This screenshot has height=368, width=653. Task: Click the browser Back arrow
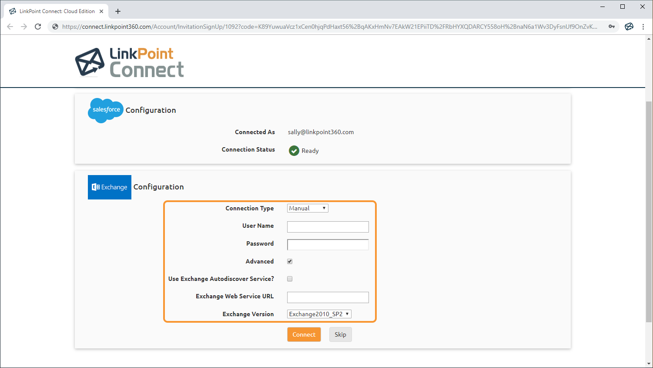pyautogui.click(x=10, y=27)
